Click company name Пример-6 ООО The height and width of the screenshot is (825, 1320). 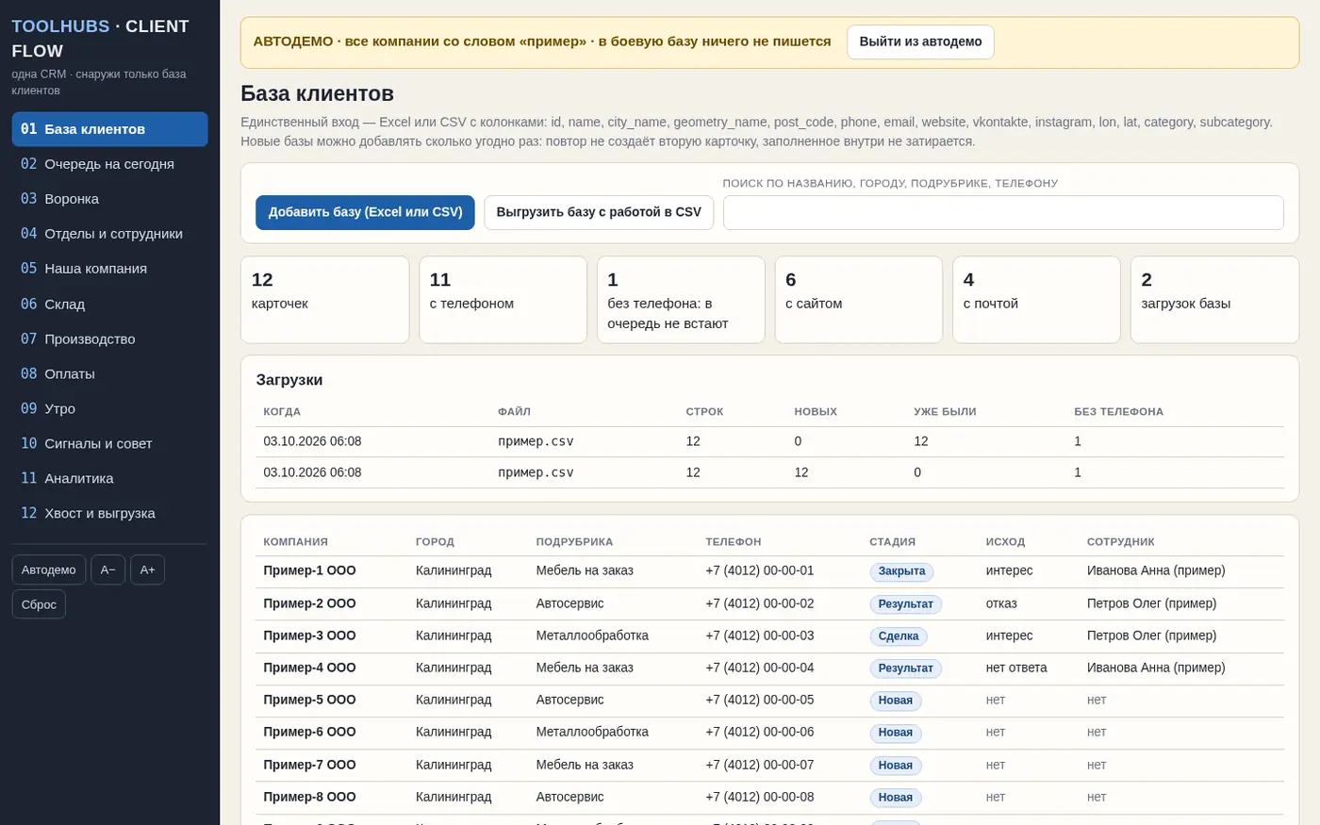[x=309, y=732]
